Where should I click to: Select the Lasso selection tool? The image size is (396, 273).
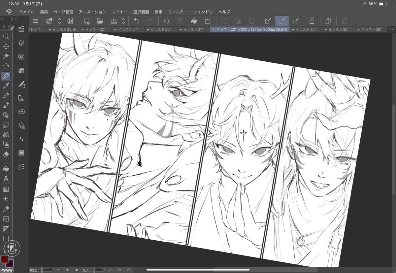[x=6, y=125]
